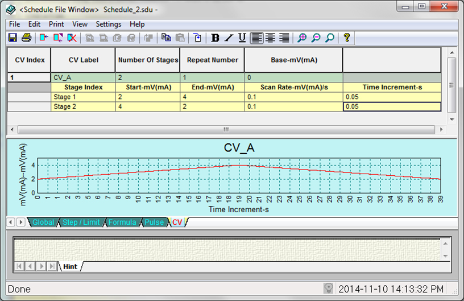Click the Print icon in toolbar
Screen dimensions: 464x301
tap(26, 38)
